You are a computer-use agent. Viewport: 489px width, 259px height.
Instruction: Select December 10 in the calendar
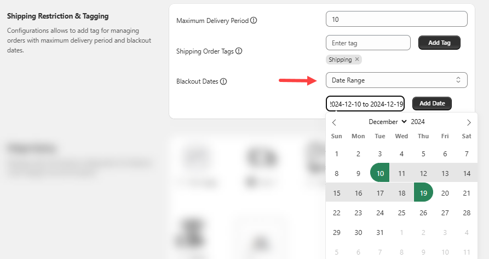(x=380, y=174)
